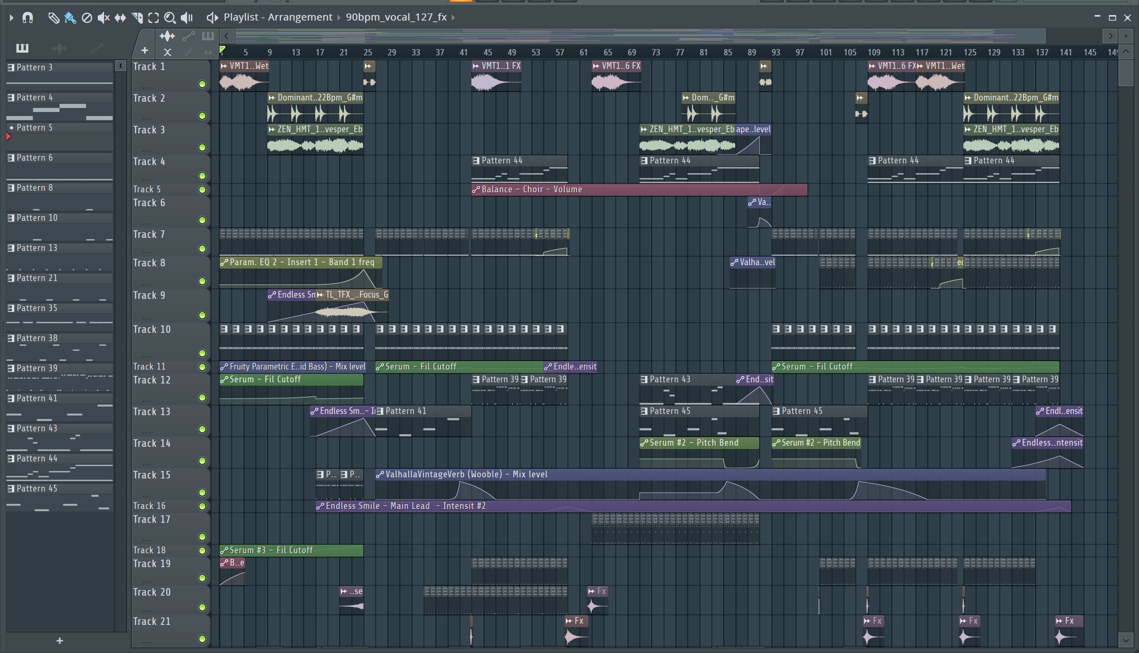Click the song overview minimap strip
The image size is (1139, 653).
pyautogui.click(x=640, y=36)
